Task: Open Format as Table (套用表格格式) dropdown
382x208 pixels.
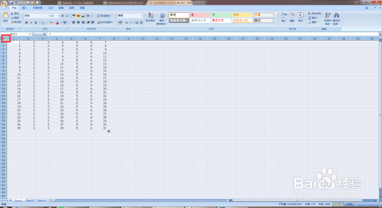Action: [x=162, y=18]
